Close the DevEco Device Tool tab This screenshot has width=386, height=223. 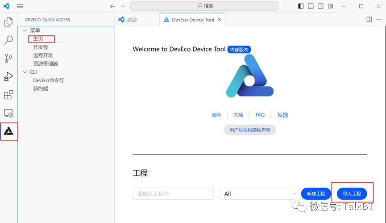point(220,20)
